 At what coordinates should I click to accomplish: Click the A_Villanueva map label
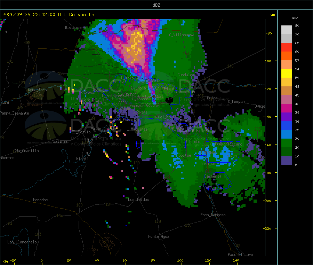(182, 35)
